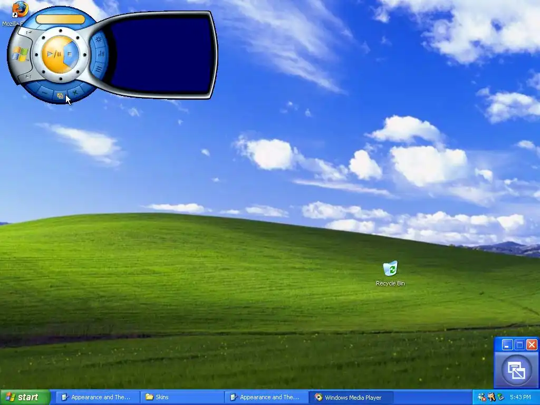Click the X close icon on the player skin

[x=75, y=92]
